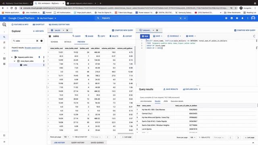Bookmark this page with the star icon

pyautogui.click(x=235, y=8)
